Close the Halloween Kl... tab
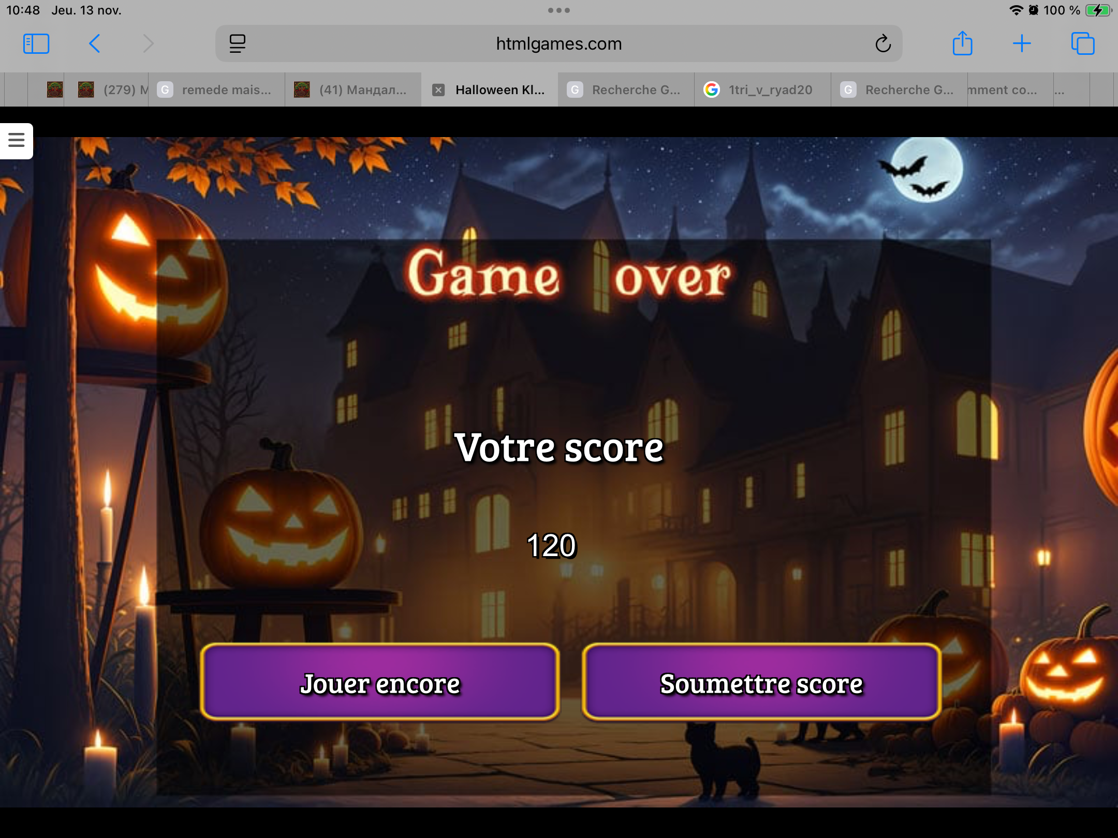 438,90
